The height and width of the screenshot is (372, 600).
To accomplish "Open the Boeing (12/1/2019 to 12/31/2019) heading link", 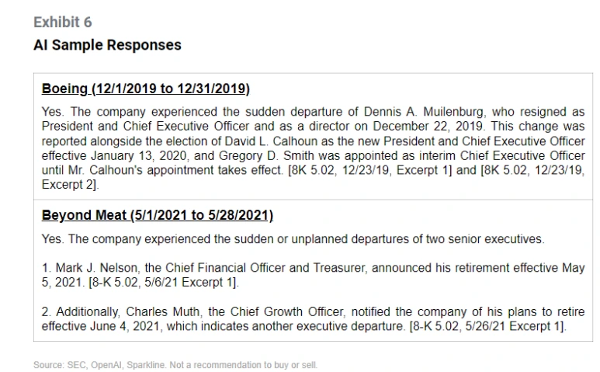I will [x=145, y=89].
